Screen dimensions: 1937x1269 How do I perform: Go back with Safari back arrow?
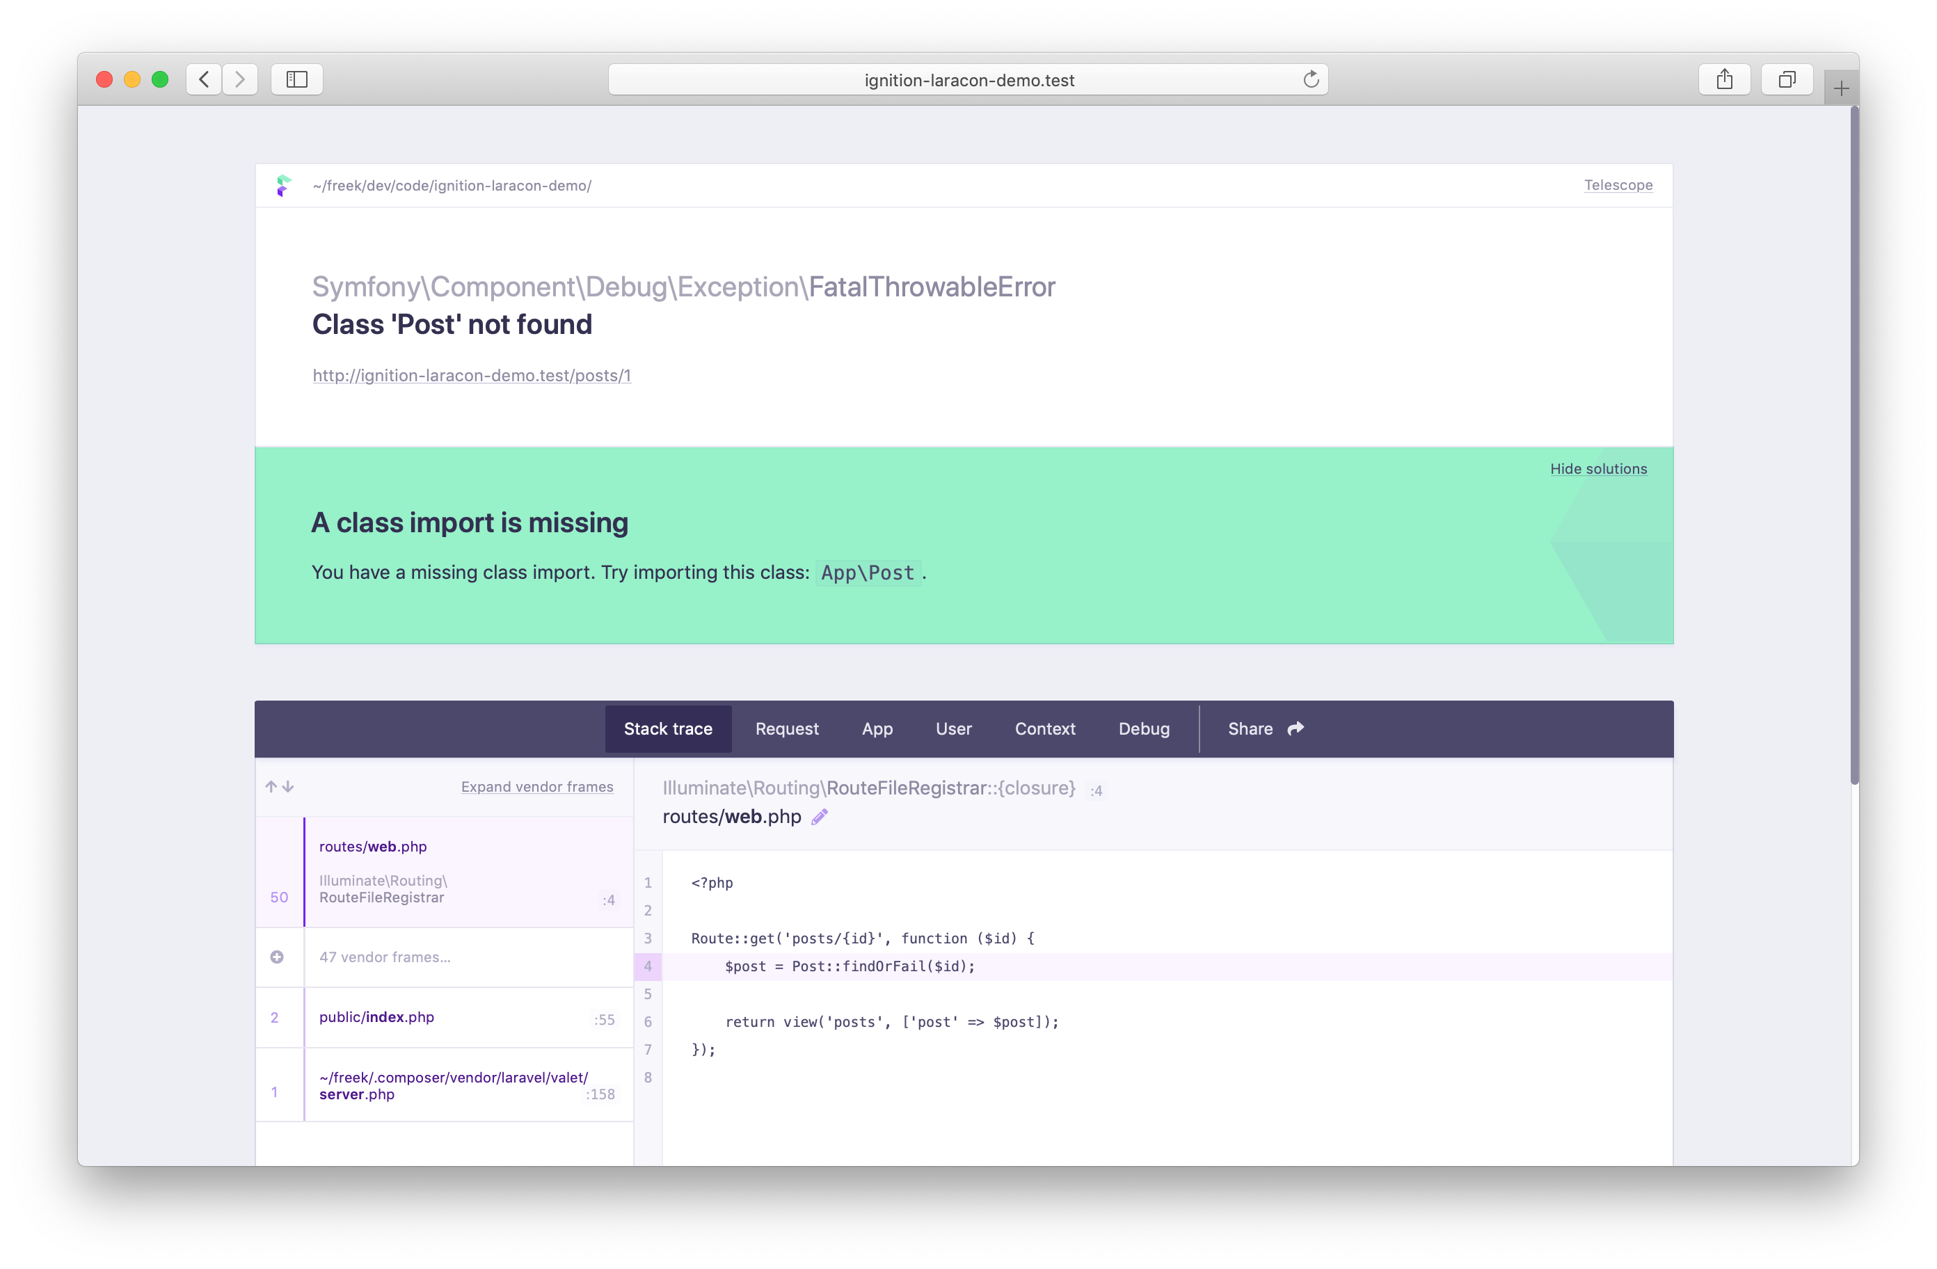pos(205,79)
